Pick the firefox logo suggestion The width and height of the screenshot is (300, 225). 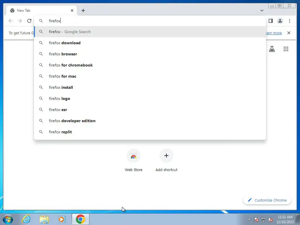150,98
